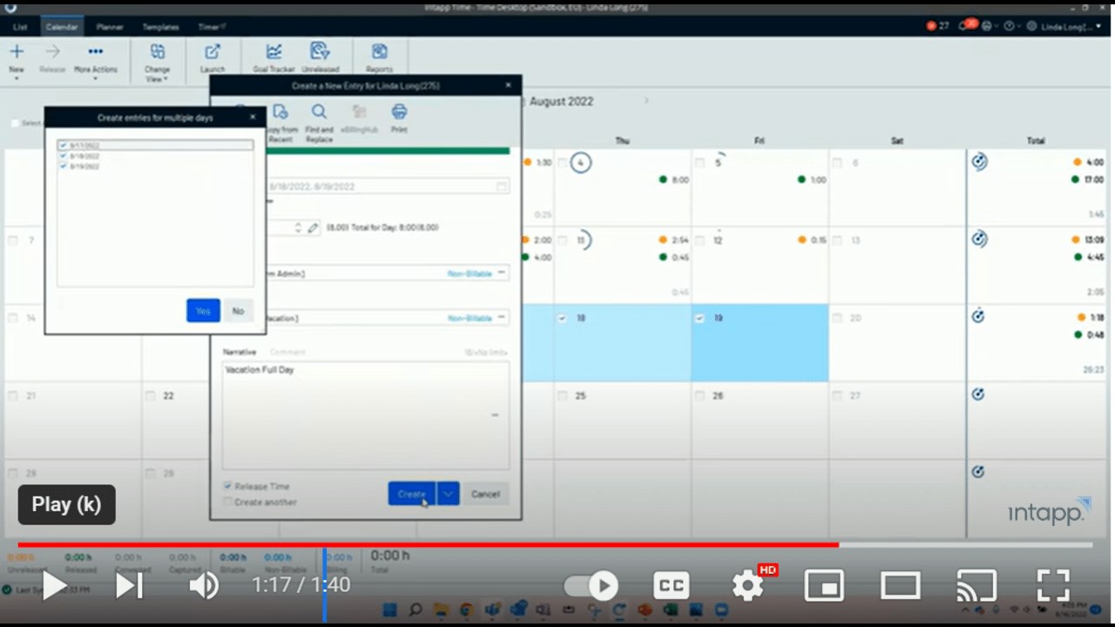Toggle YouTube autoplay switch
The height and width of the screenshot is (627, 1115).
pyautogui.click(x=591, y=585)
